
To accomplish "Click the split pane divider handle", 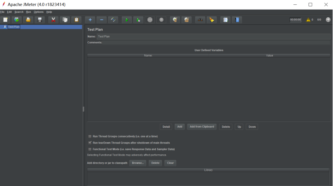I will [83, 109].
